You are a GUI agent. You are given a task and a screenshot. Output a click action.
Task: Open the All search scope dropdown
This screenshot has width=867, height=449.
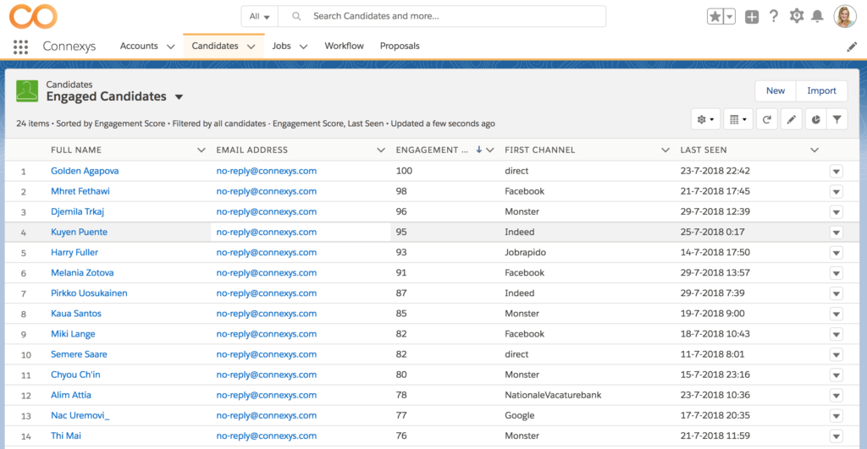[x=259, y=17]
